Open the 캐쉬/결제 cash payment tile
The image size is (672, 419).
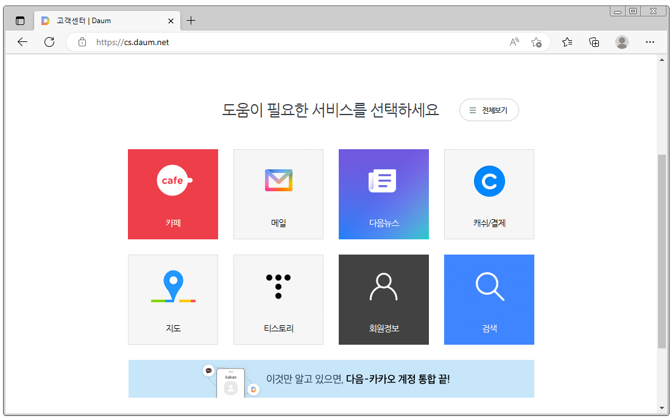(489, 194)
